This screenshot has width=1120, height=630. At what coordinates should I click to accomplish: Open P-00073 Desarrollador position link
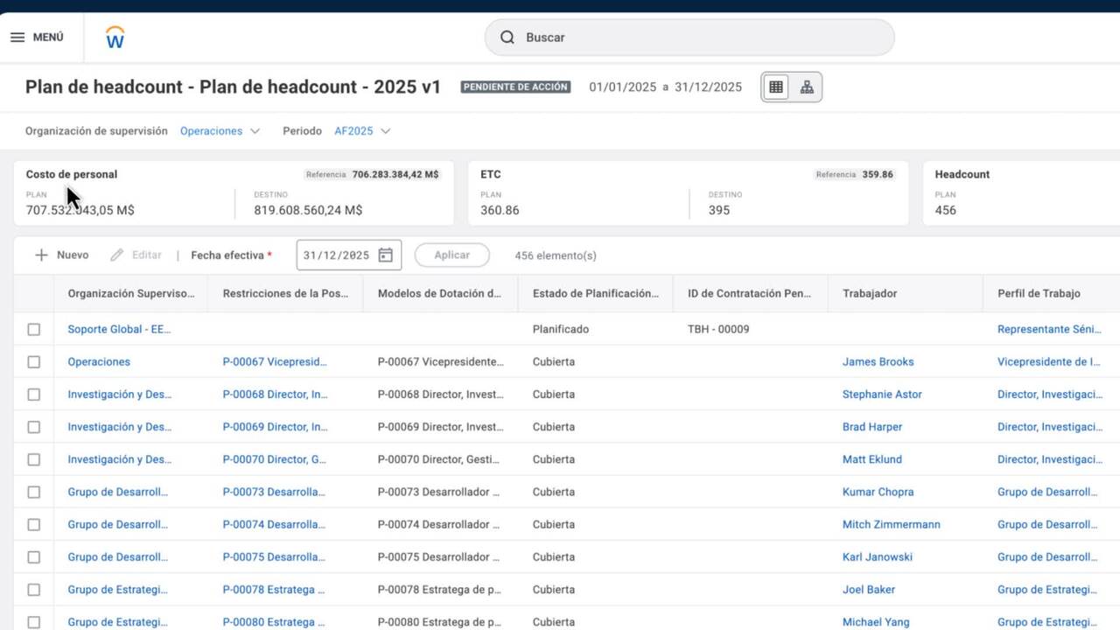coord(274,493)
